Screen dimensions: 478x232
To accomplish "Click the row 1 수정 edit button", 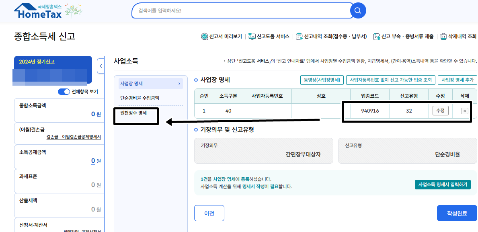I will (x=440, y=111).
